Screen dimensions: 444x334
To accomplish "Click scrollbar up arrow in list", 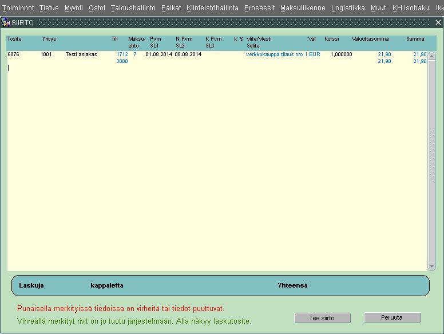I will click(x=431, y=56).
